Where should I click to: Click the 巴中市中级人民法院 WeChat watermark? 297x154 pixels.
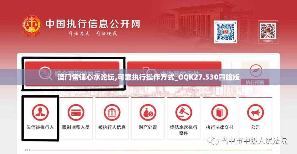click(x=247, y=141)
